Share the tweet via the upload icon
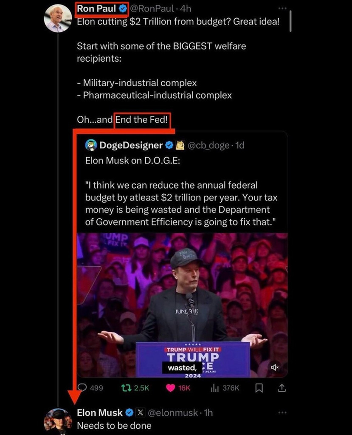This screenshot has height=435, width=352. 282,388
